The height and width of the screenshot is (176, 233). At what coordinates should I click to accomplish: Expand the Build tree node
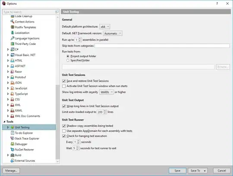tap(8, 155)
